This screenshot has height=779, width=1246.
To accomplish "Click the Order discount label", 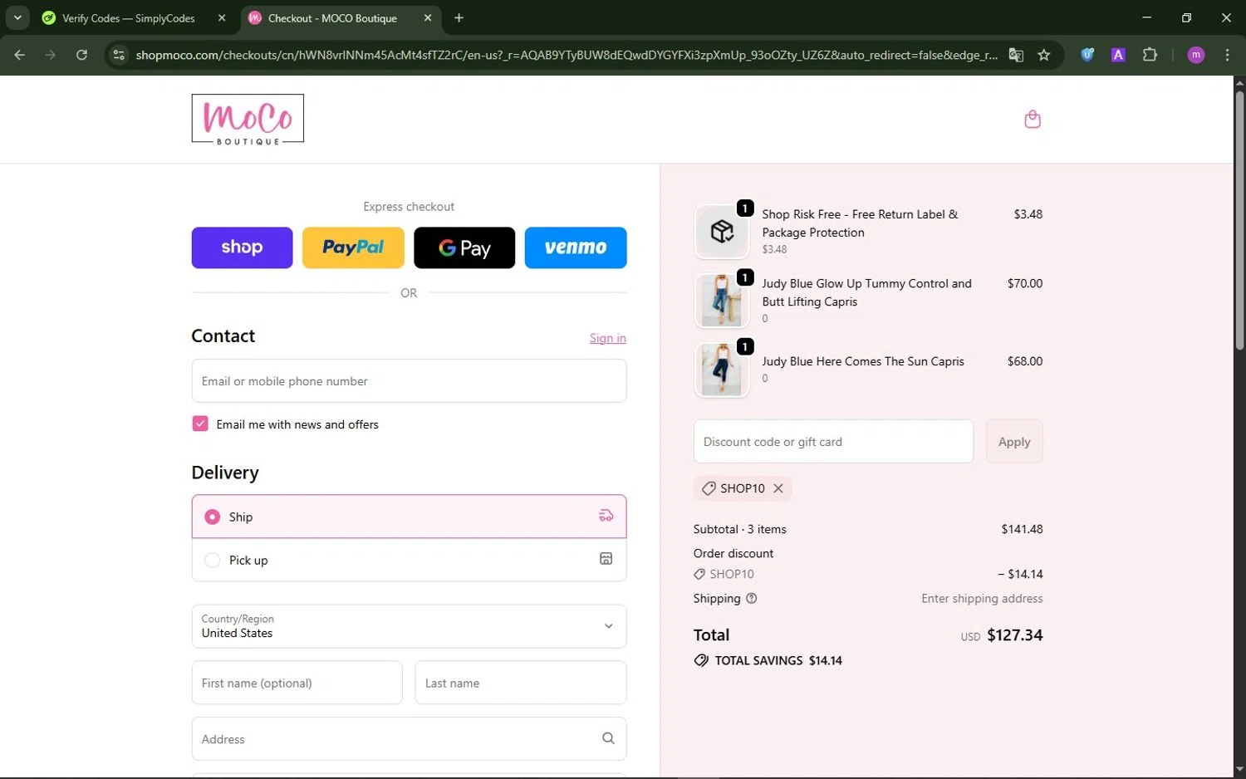I will (733, 553).
